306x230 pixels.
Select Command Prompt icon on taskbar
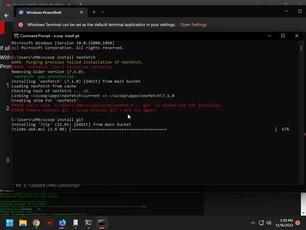pyautogui.click(x=102, y=223)
